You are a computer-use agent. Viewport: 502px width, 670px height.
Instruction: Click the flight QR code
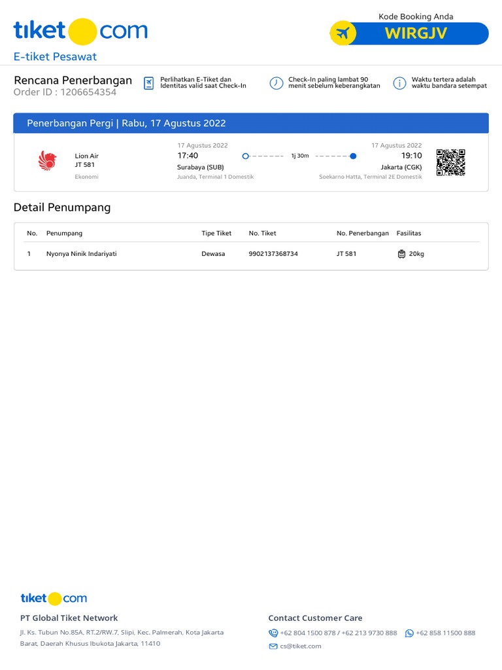450,162
